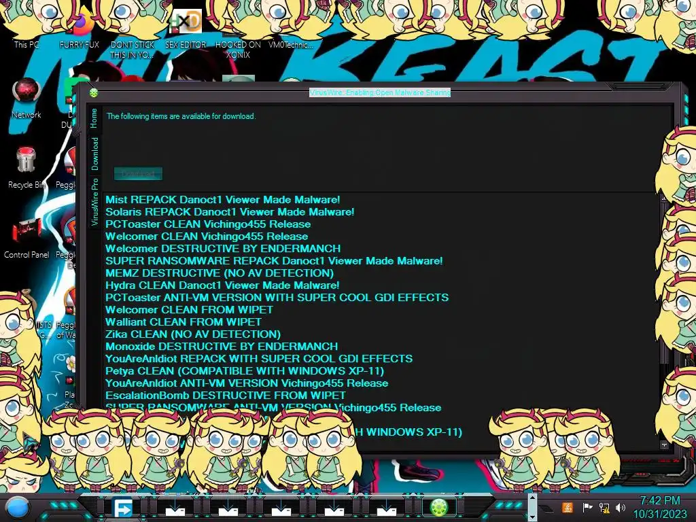Select 'PCToaster ANTI-VM VERSION' row
This screenshot has width=696, height=522.
point(277,298)
